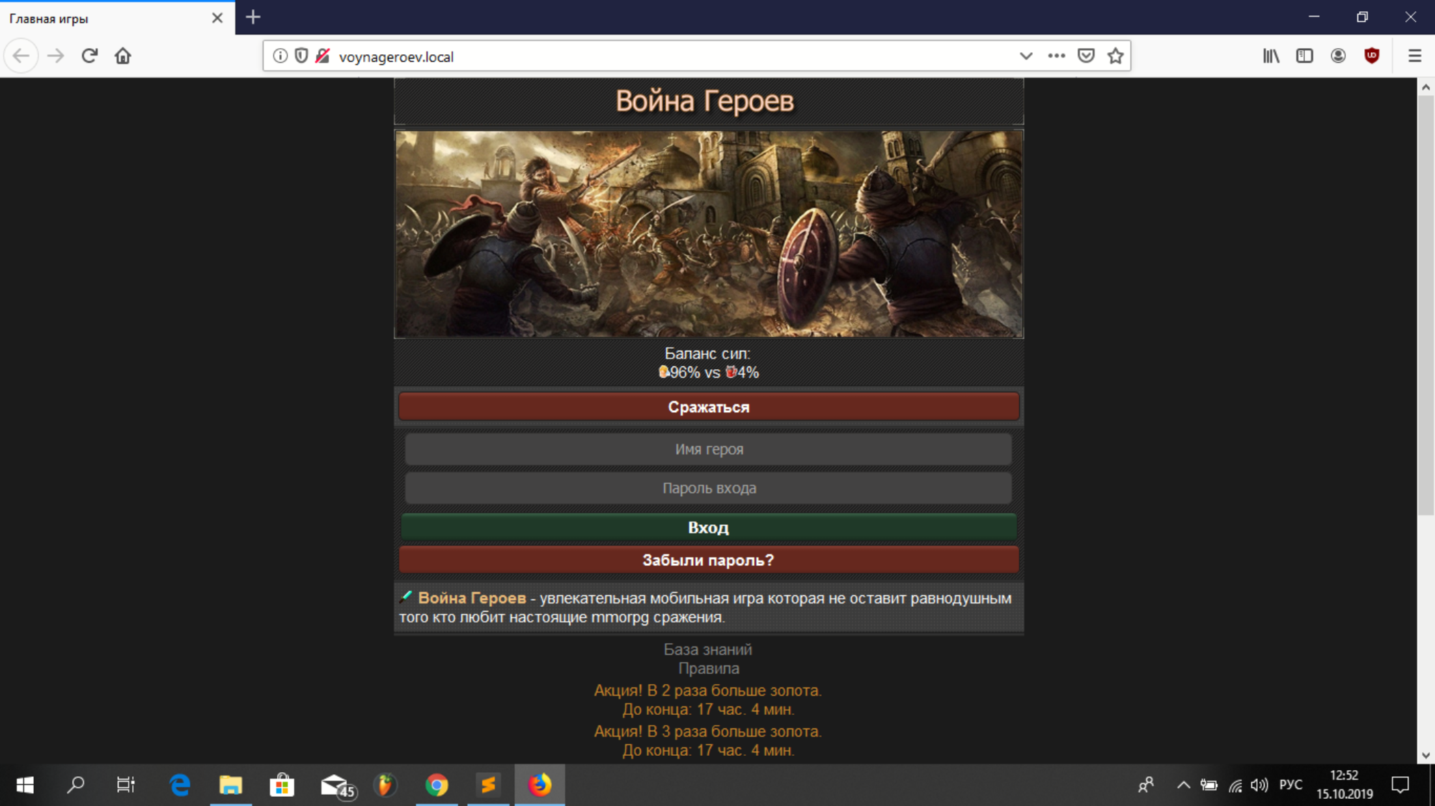Open a new browser tab
The height and width of the screenshot is (806, 1435).
(x=254, y=18)
